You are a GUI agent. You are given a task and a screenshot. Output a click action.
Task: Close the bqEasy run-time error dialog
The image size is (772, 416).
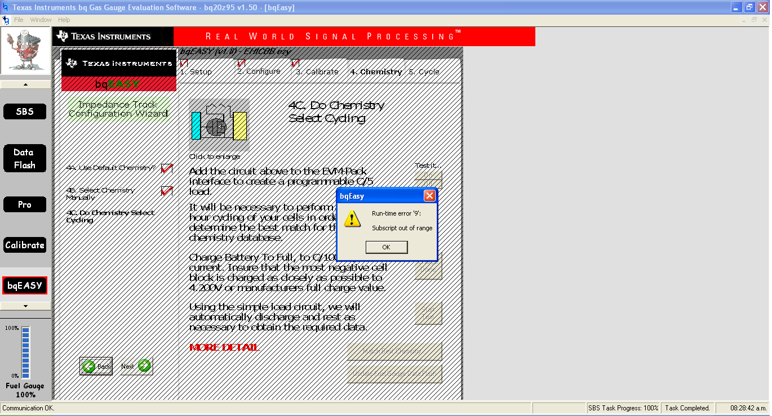429,196
